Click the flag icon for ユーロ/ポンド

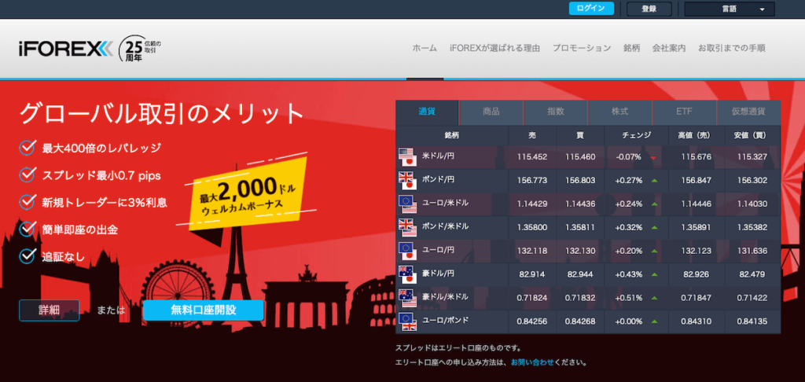tap(406, 321)
